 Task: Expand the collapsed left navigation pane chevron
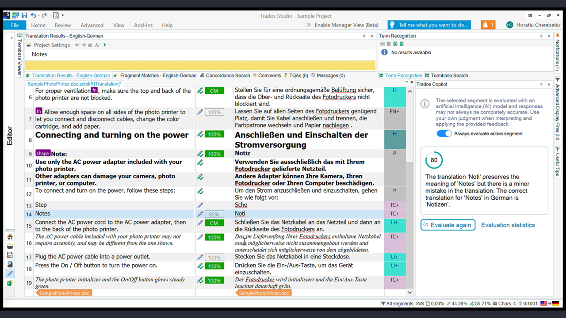coord(11,38)
